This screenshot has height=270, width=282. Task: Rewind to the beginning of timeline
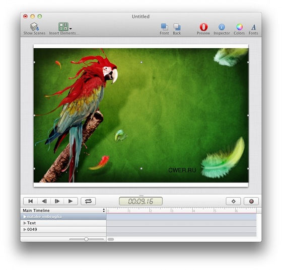pyautogui.click(x=31, y=201)
